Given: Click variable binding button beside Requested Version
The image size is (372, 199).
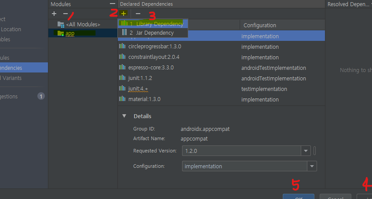Looking at the screenshot, I should pos(314,151).
